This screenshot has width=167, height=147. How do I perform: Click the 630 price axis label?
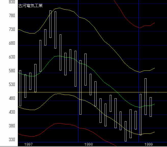click(x=5, y=57)
